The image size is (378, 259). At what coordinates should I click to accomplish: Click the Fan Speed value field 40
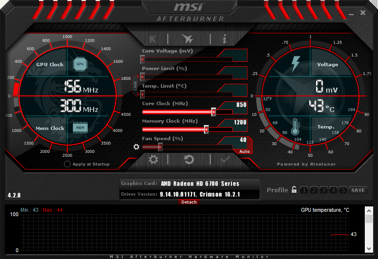click(x=243, y=140)
